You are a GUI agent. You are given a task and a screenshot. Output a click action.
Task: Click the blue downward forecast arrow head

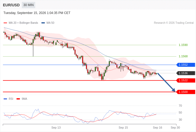click(173, 90)
